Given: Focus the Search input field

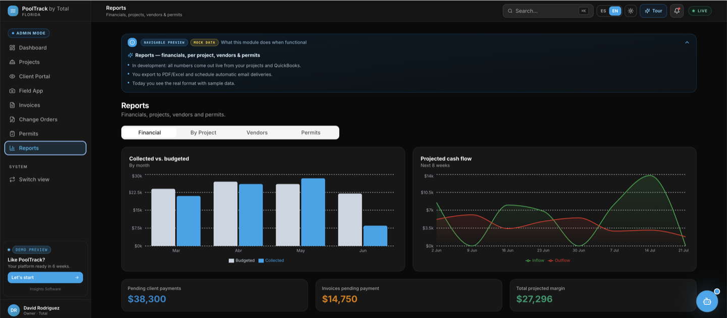Looking at the screenshot, I should click(548, 11).
